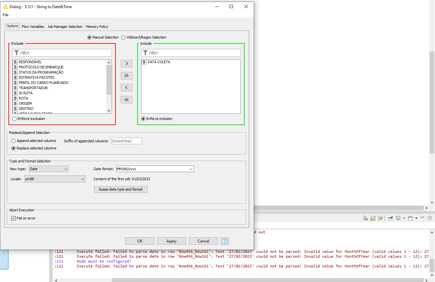Open the Date format combo box arrow
Screen dimensions: 435x282
(x=191, y=169)
